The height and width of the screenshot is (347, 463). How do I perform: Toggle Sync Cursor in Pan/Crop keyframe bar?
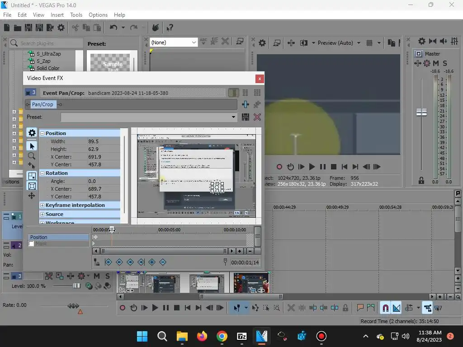(x=97, y=262)
